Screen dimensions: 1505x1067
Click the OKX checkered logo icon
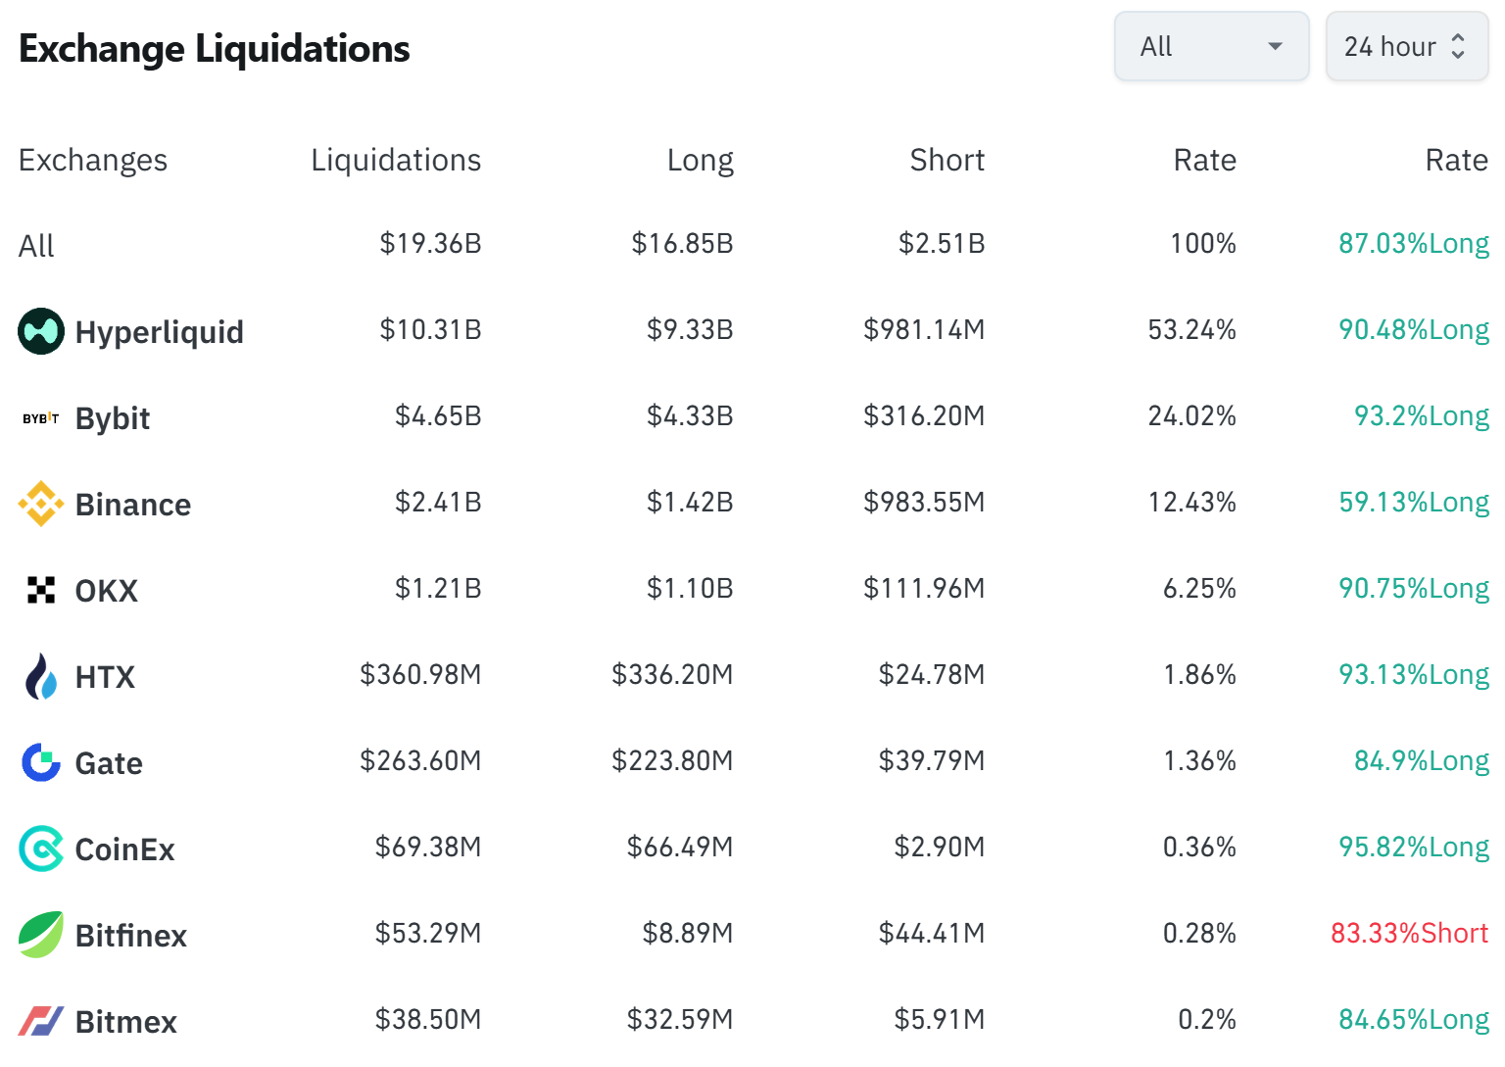41,590
